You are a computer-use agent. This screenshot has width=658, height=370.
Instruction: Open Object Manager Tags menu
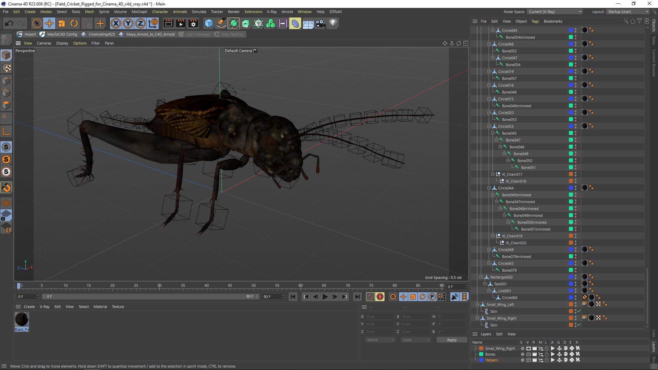(535, 21)
